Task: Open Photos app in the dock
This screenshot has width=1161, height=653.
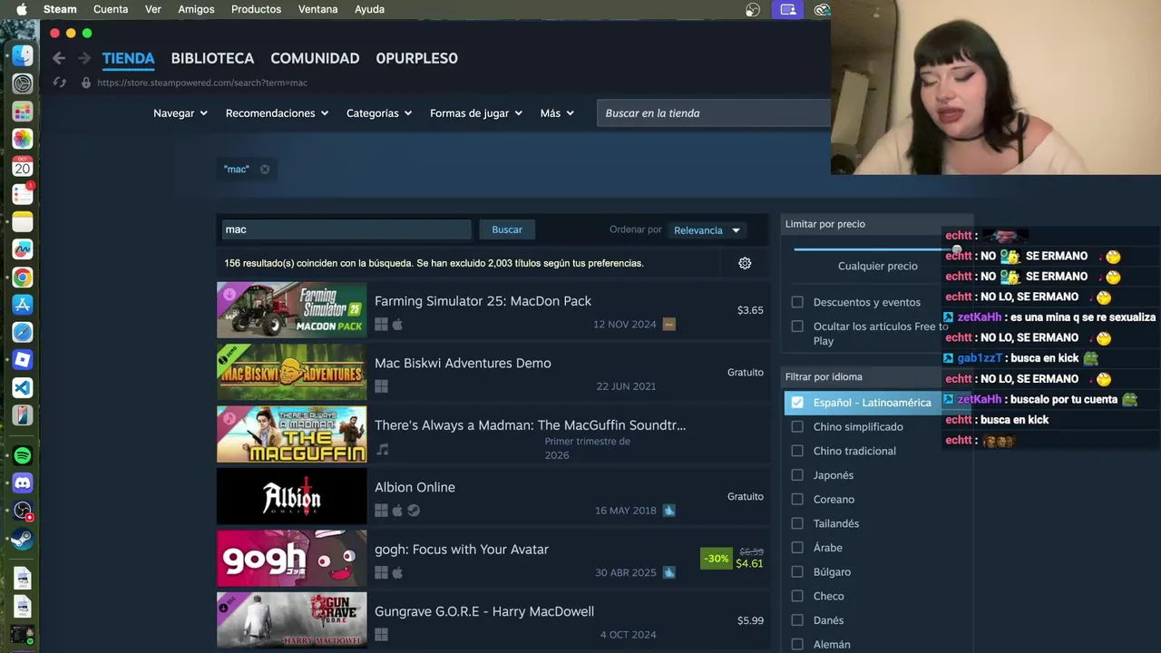Action: (23, 139)
